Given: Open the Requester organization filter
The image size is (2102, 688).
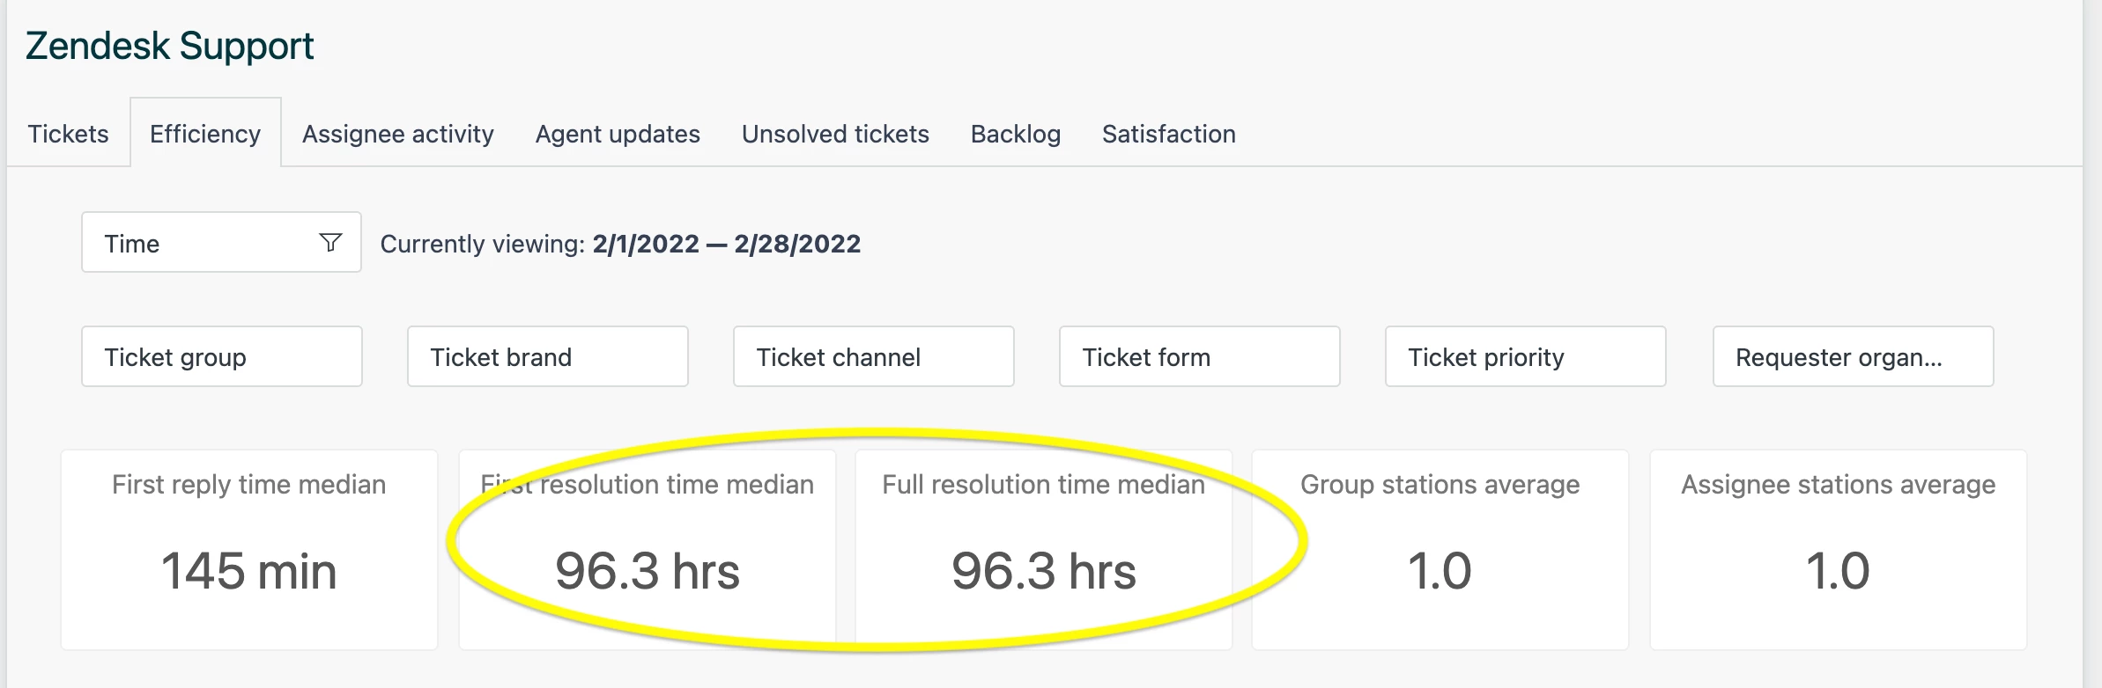Looking at the screenshot, I should [x=1853, y=357].
